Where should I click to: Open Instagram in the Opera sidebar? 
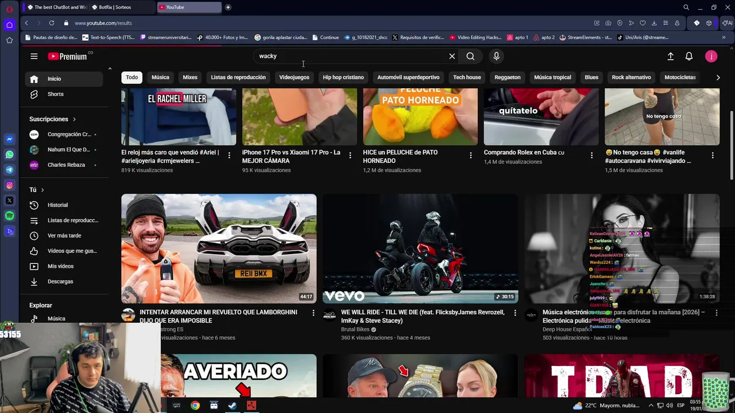coord(10,185)
